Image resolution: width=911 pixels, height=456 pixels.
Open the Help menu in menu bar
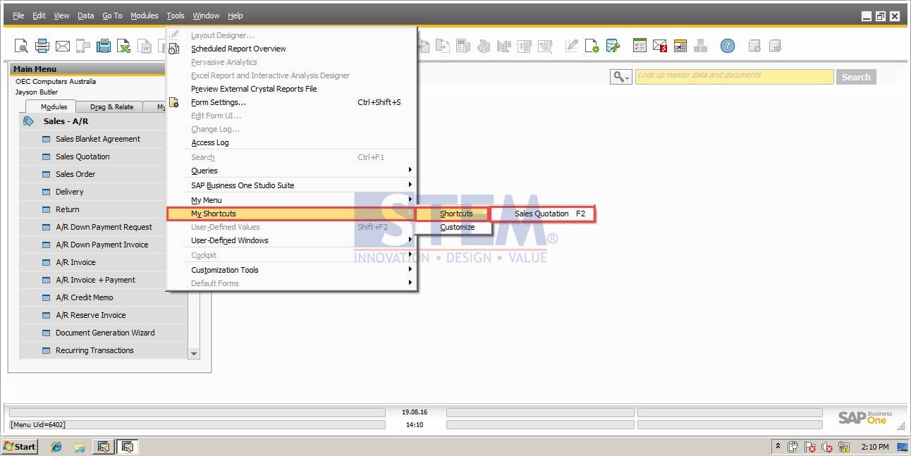(235, 16)
